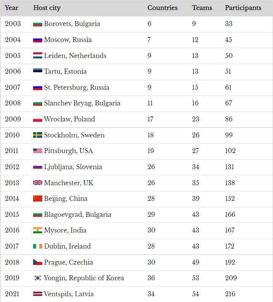Click the China flag beside Beijing

pos(38,199)
